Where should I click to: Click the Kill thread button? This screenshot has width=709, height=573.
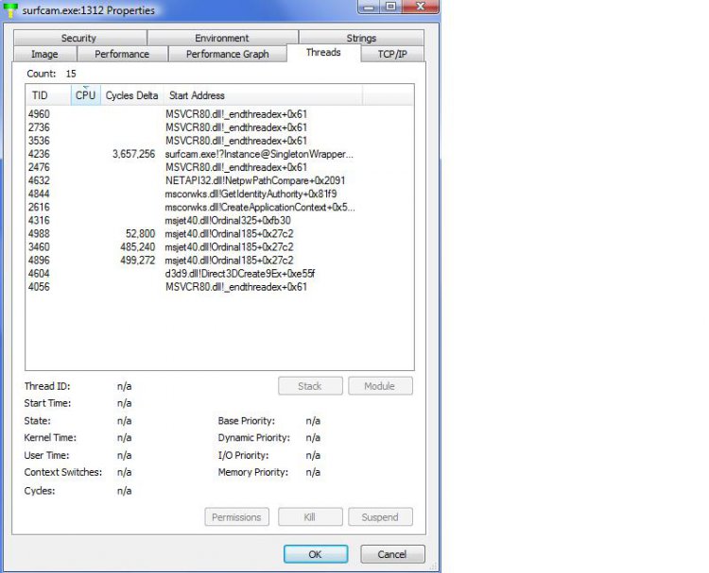coord(310,517)
